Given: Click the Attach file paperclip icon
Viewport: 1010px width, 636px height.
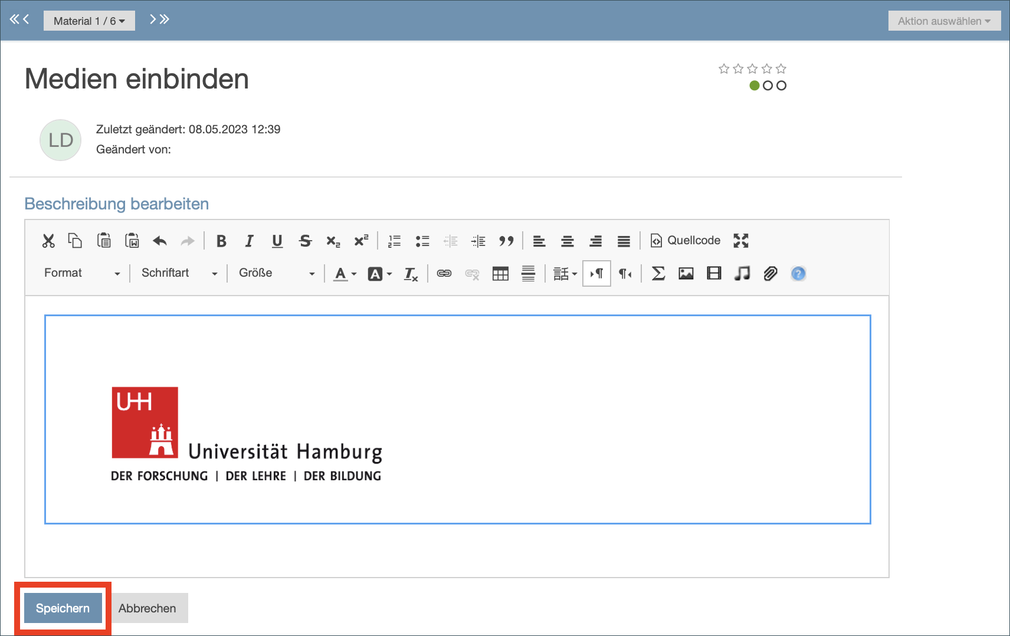Looking at the screenshot, I should tap(770, 274).
